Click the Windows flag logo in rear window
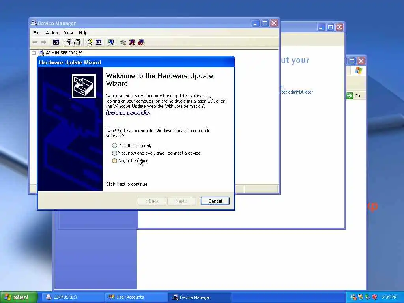404x303 pixels. point(358,70)
